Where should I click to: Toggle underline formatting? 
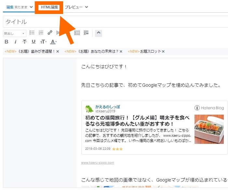click(34, 42)
